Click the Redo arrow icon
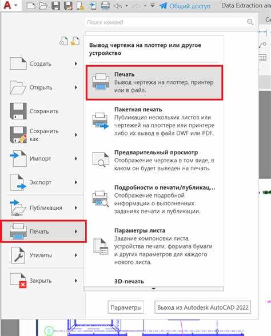Image resolution: width=271 pixels, height=336 pixels. click(x=136, y=6)
